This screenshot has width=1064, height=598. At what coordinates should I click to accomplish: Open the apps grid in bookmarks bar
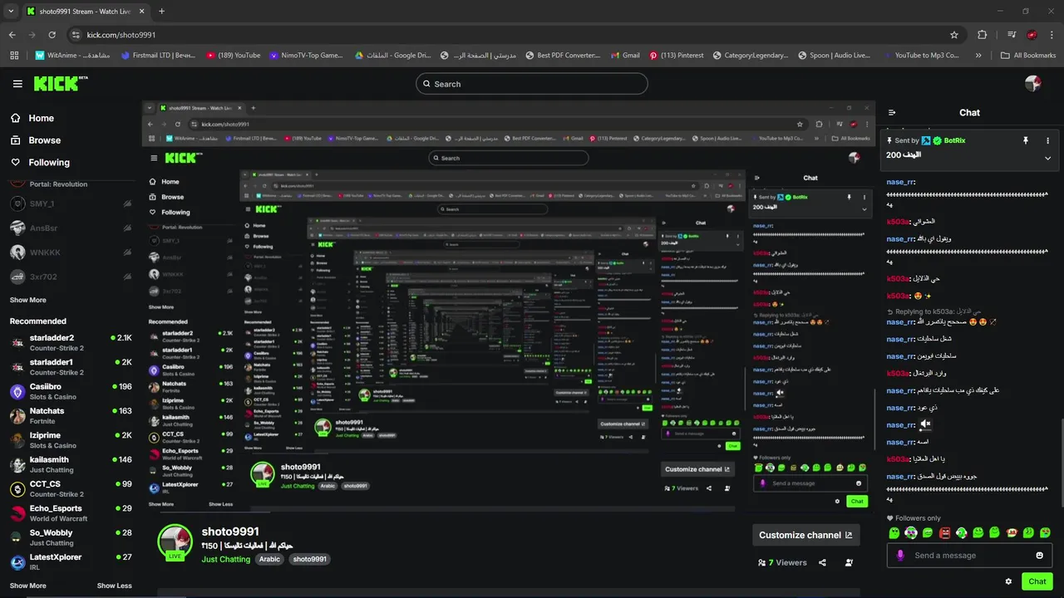coord(13,56)
